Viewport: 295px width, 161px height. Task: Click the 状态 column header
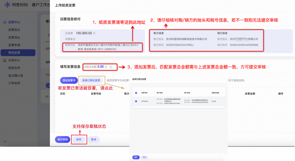point(63,94)
